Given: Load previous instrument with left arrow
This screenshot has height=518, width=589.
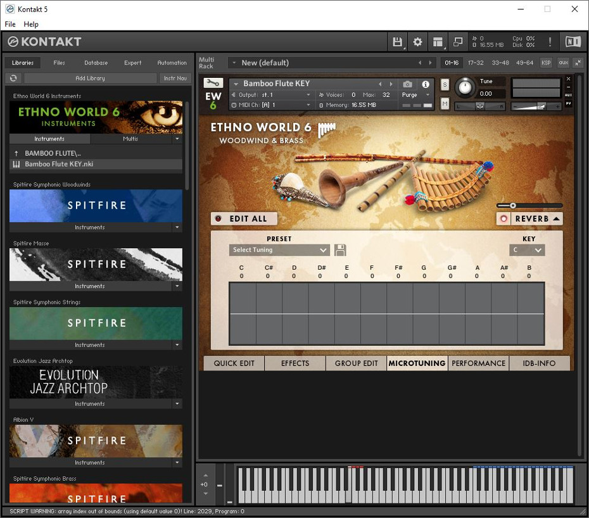Looking at the screenshot, I should tap(380, 84).
